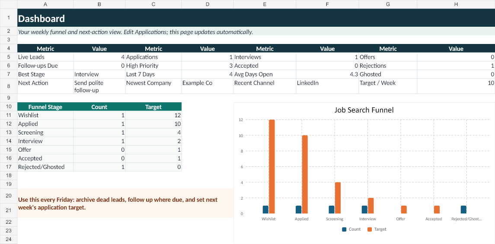The width and height of the screenshot is (495, 244).
Task: Select the Applied row label cell
Action: [x=45, y=124]
